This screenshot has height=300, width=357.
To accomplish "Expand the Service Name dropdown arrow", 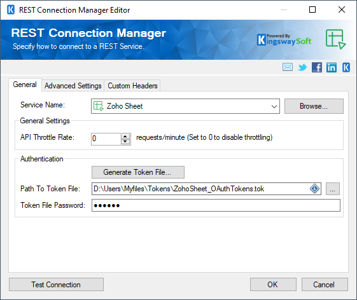I will click(274, 106).
